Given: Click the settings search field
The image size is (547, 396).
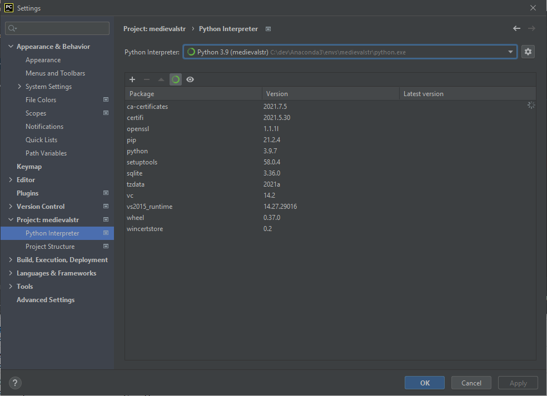Looking at the screenshot, I should pyautogui.click(x=57, y=28).
